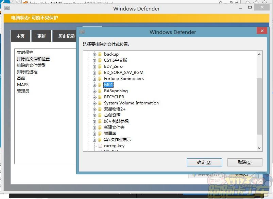
Task: Click the 双星物语2+ folder icon
Action: (x=100, y=109)
